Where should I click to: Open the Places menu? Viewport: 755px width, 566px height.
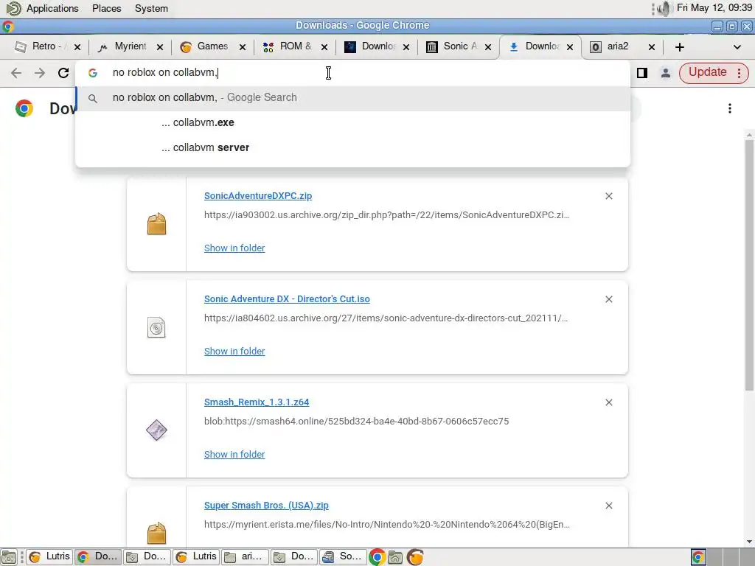click(x=106, y=9)
